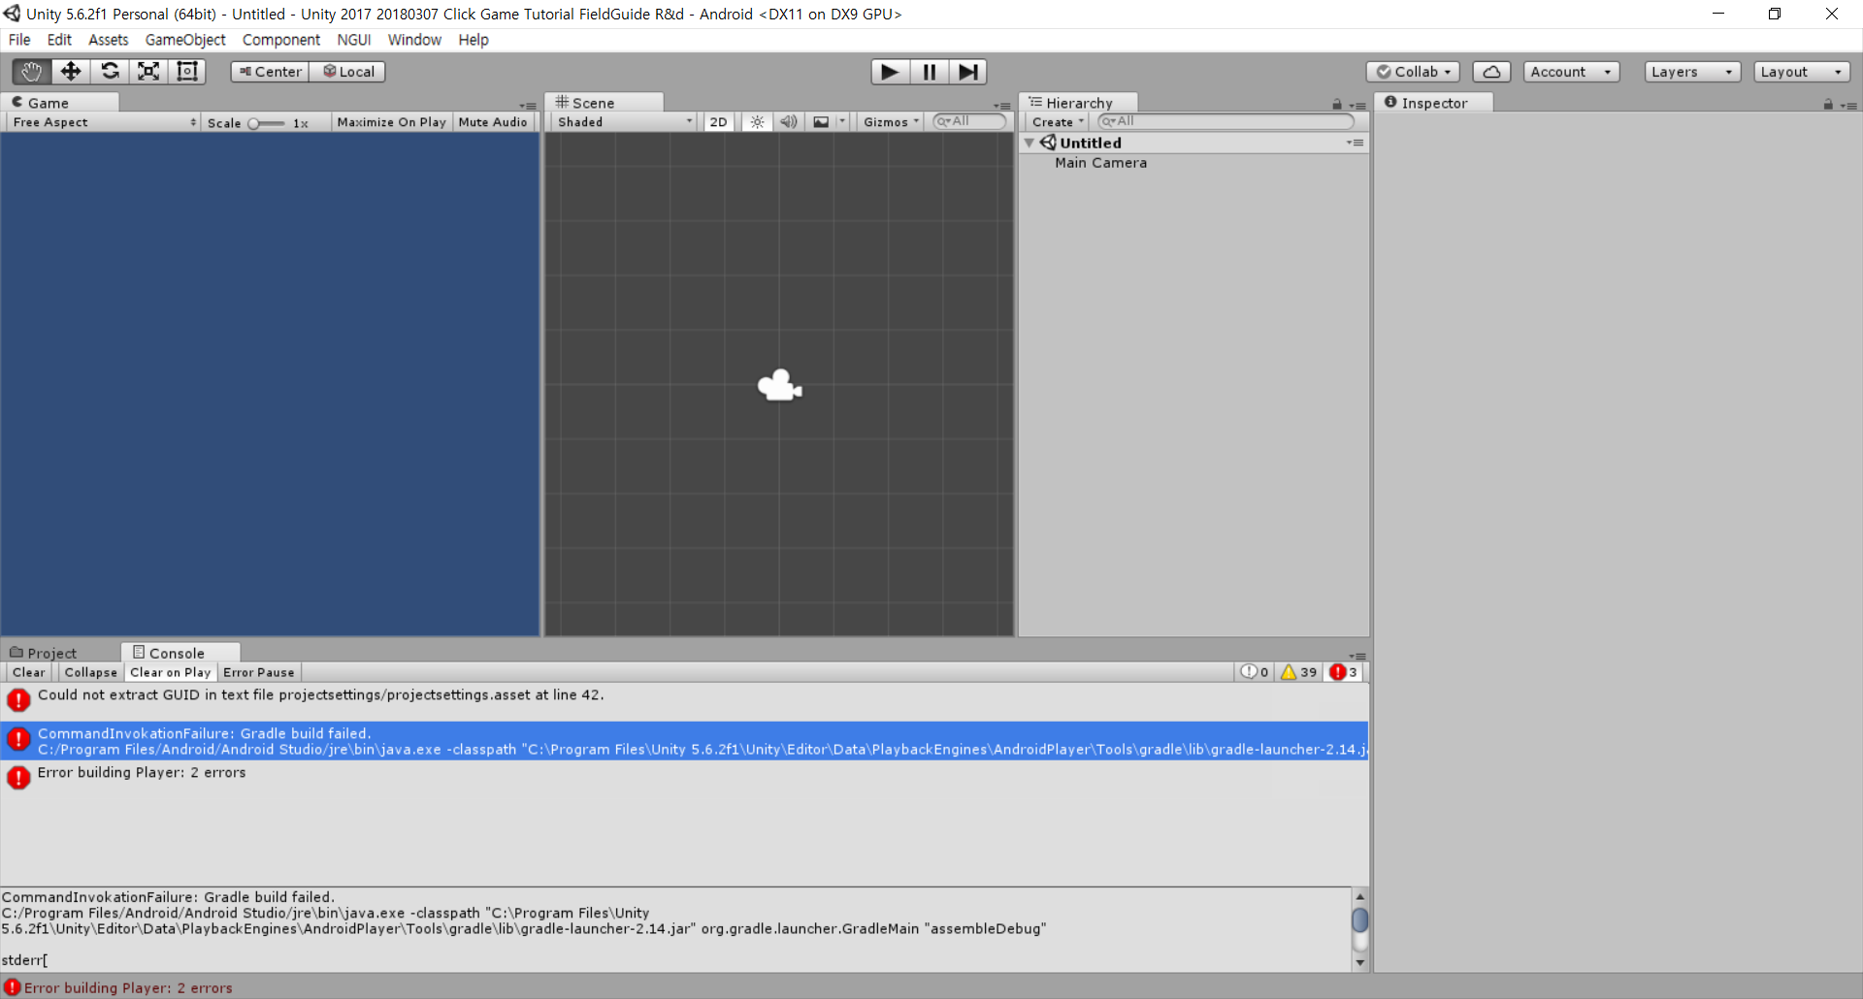Toggle Mute Audio in Game view

[493, 122]
